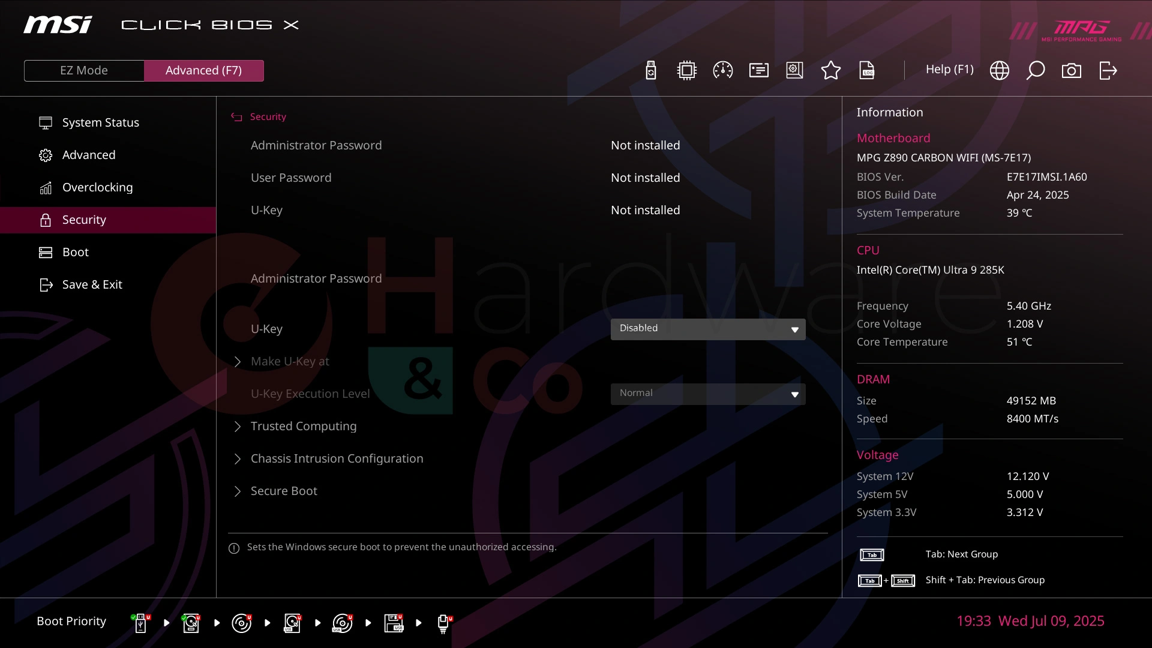Switch to EZ Mode tab

point(84,70)
